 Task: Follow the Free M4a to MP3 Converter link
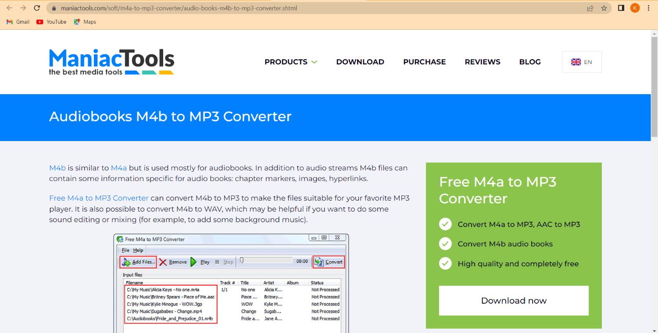(99, 198)
